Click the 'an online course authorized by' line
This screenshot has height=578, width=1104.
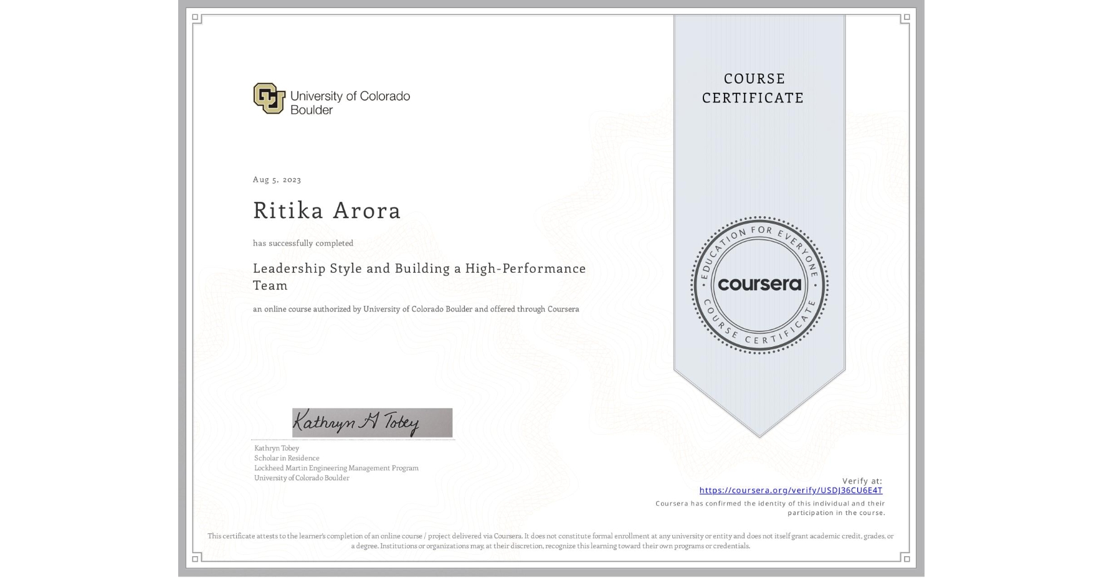(x=416, y=309)
